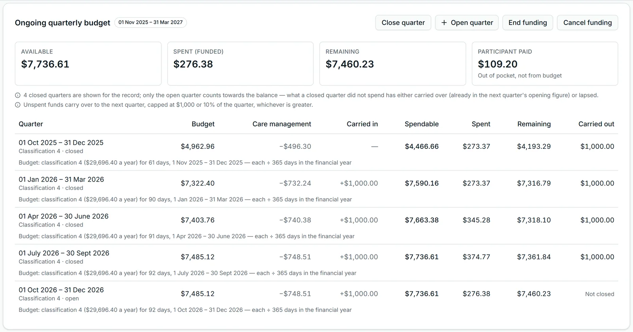Click the End funding button

[x=528, y=23]
